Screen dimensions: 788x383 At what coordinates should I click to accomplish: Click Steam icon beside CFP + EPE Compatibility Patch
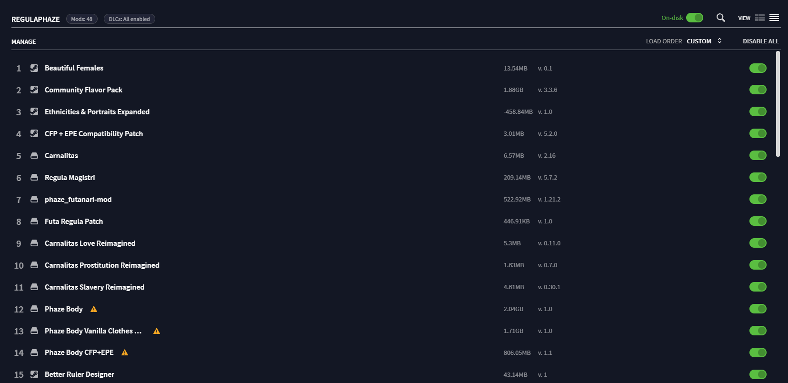[34, 133]
